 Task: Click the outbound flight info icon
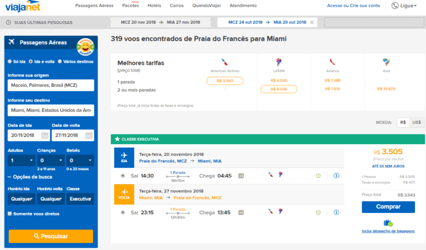pos(336,176)
